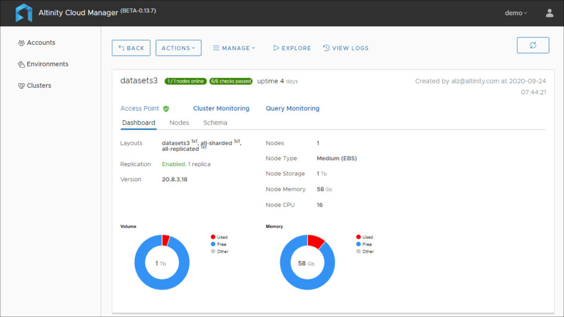
Task: Click the datasets3 cluster name
Action: (139, 80)
